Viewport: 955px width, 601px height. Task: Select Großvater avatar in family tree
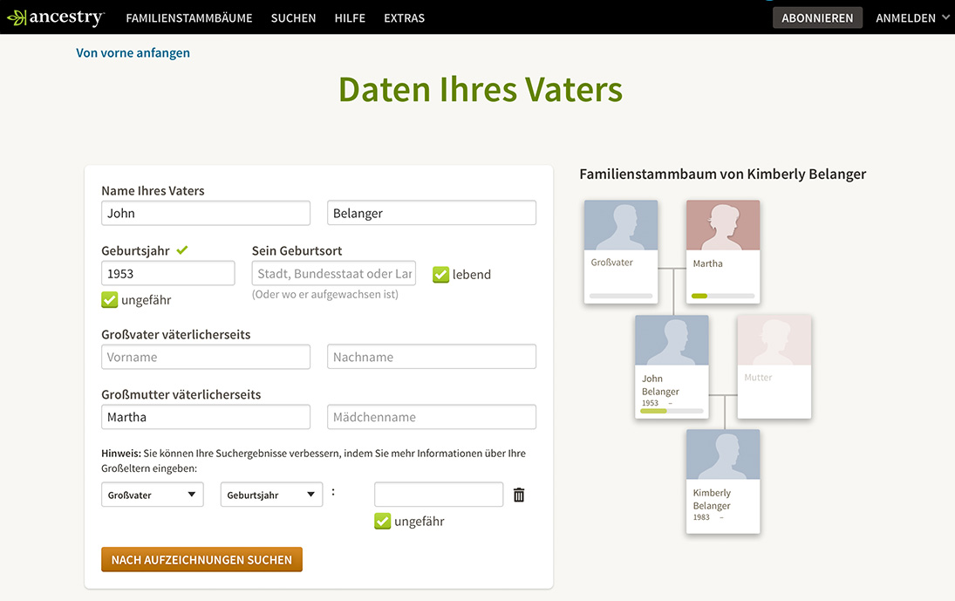point(621,225)
